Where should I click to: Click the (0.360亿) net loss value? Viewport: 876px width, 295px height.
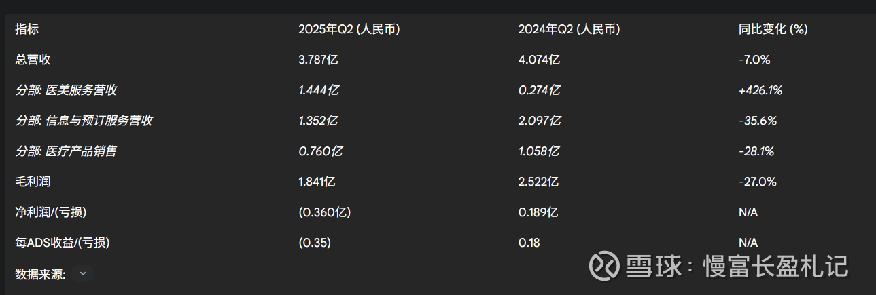click(324, 212)
